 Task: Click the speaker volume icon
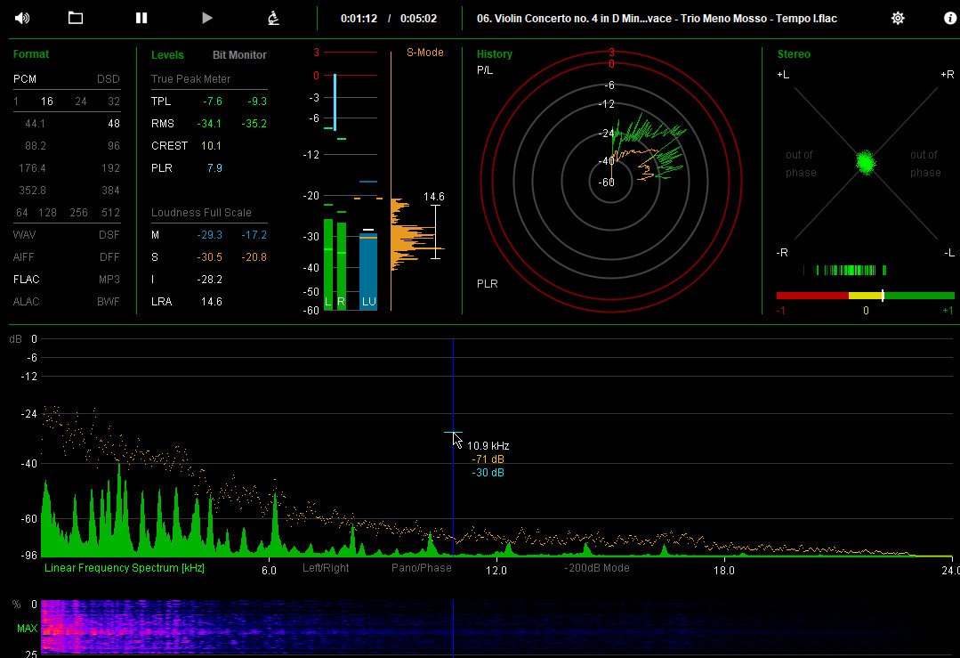coord(22,18)
